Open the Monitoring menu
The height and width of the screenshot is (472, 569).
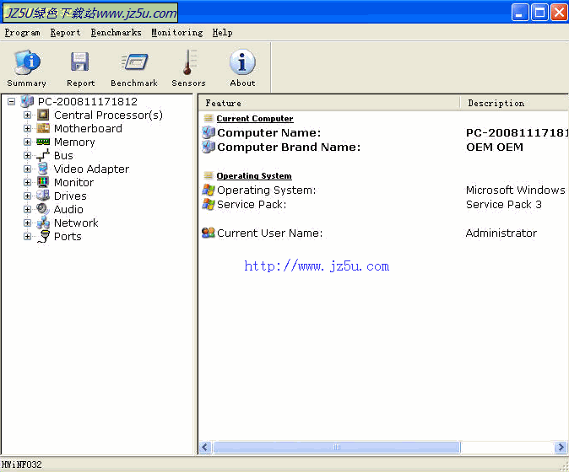point(177,33)
